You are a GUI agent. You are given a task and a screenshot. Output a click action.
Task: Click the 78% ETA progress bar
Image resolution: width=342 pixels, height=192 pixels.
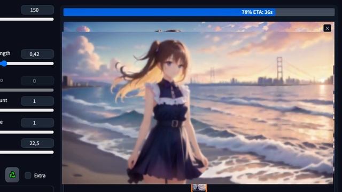pos(199,12)
